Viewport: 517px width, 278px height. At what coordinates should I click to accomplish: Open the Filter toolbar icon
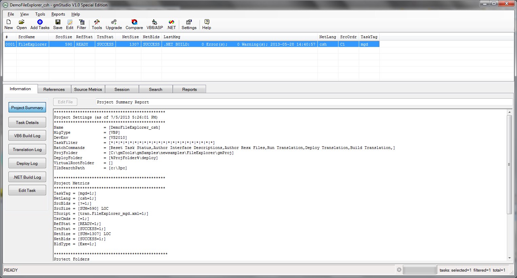click(x=81, y=22)
